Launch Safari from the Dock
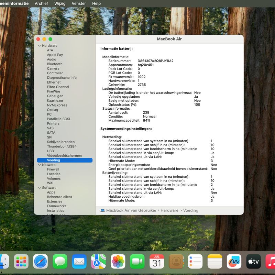Screen dimensions: 275x275 click(41, 261)
